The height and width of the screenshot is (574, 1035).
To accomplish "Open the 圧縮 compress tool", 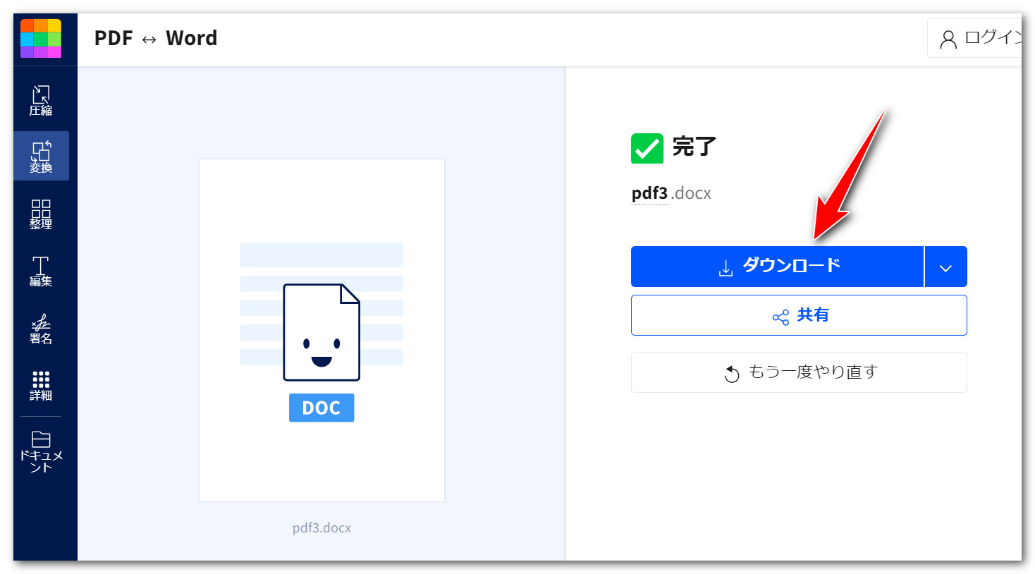I will pyautogui.click(x=41, y=100).
